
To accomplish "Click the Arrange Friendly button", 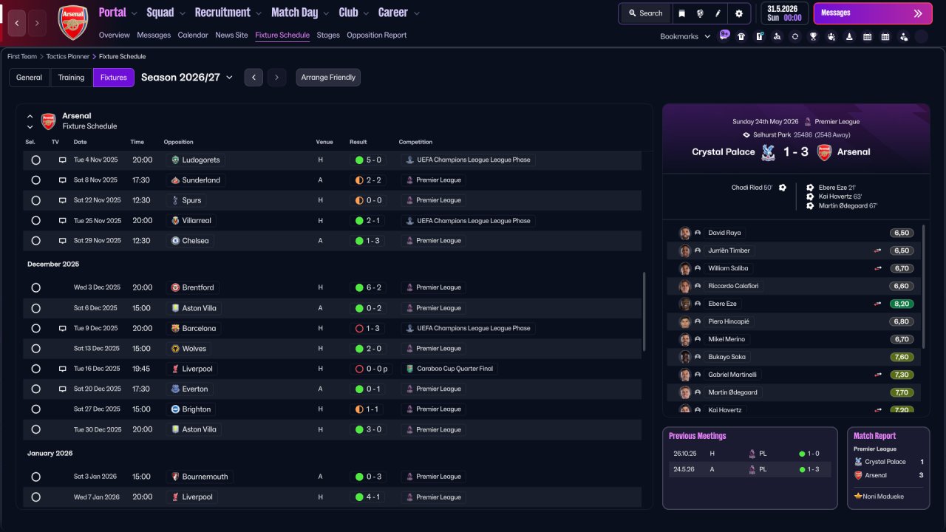I will pyautogui.click(x=328, y=78).
